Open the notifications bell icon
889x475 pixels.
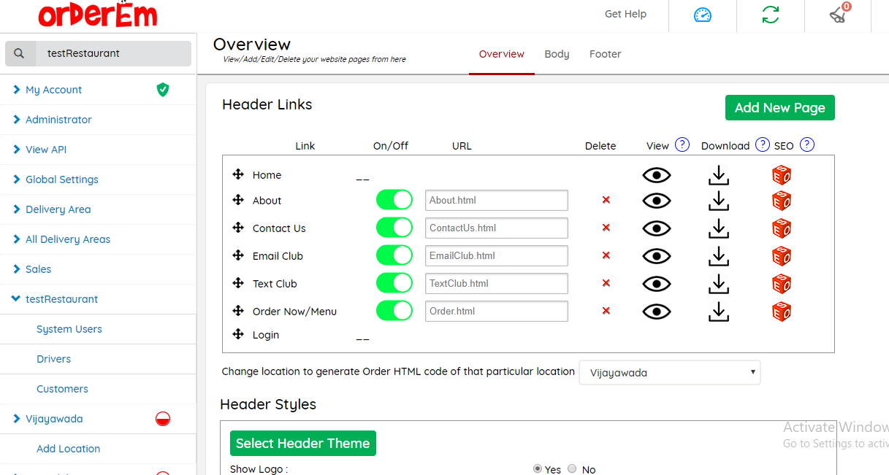click(x=839, y=15)
